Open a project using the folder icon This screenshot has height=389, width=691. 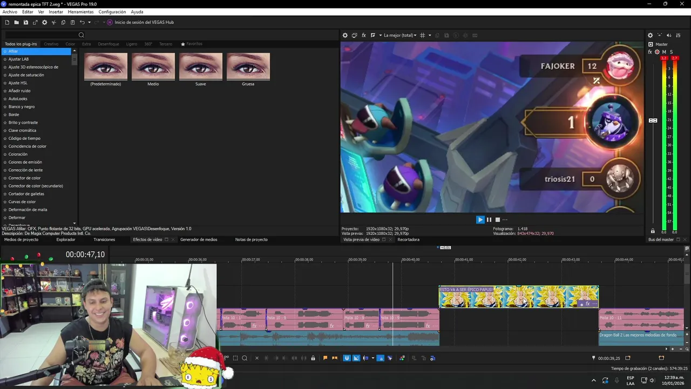pyautogui.click(x=16, y=22)
